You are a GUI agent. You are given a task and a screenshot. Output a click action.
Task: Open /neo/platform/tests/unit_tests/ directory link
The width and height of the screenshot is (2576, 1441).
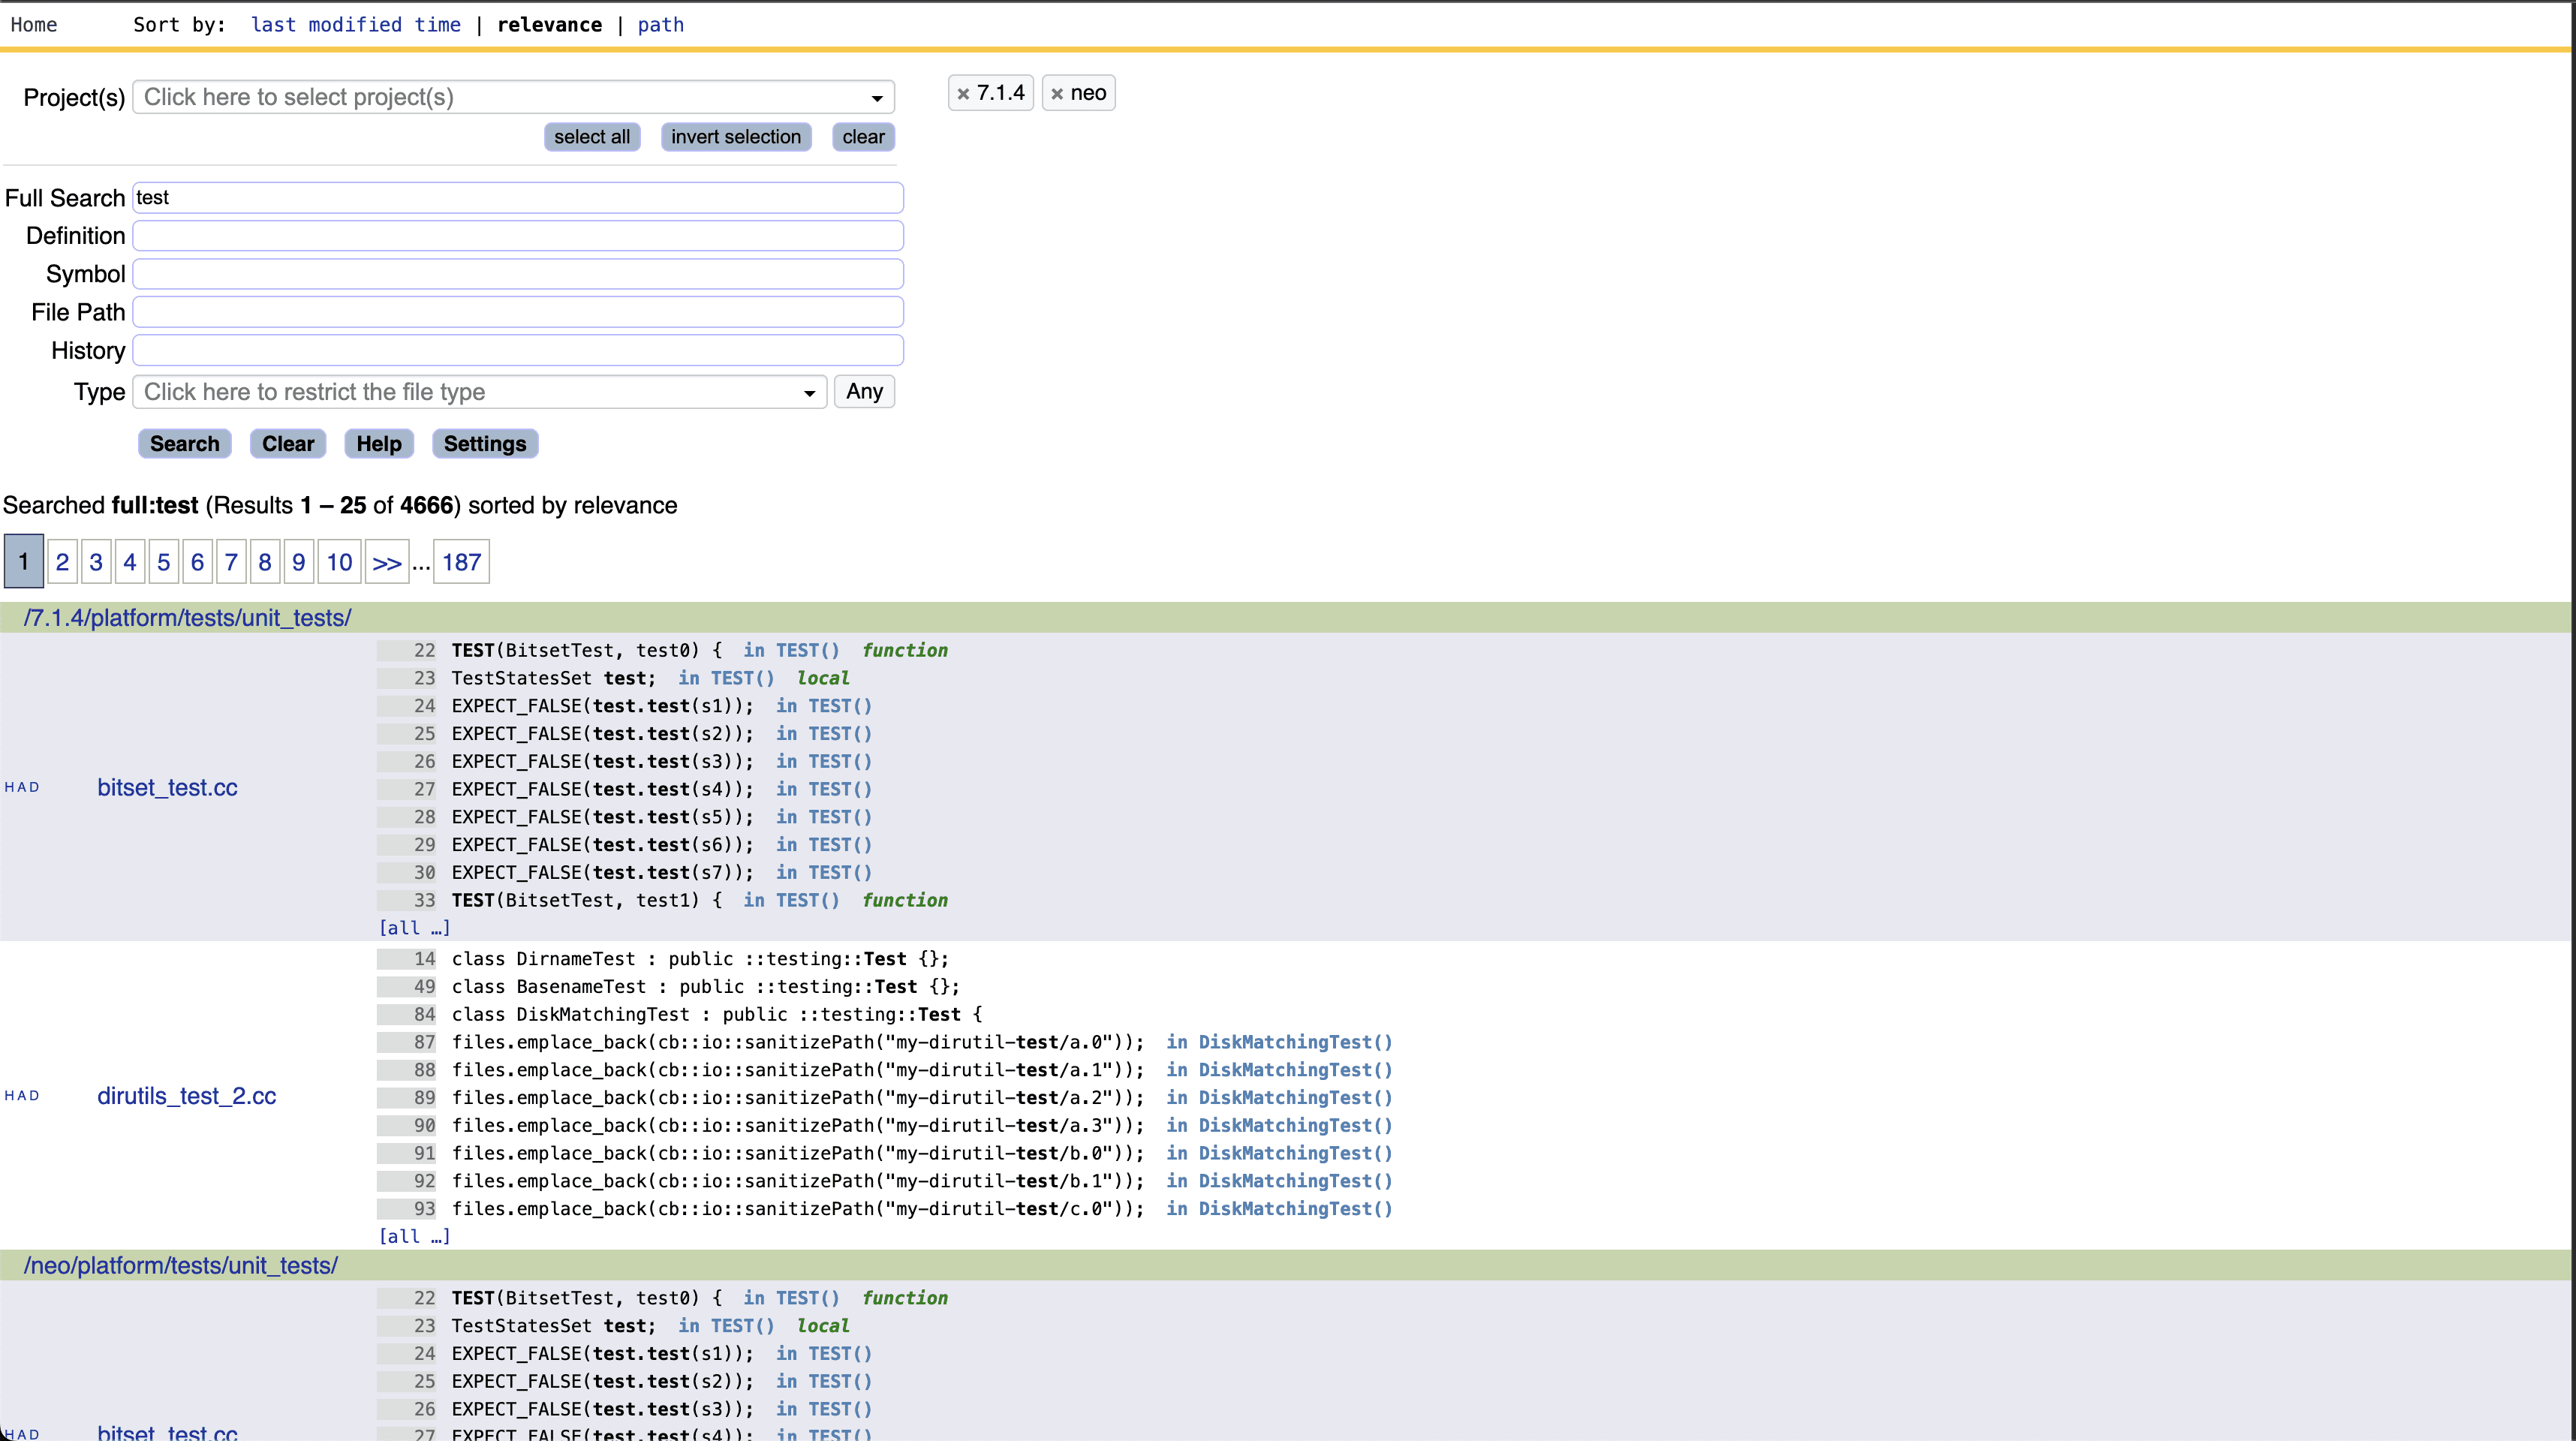pyautogui.click(x=180, y=1265)
